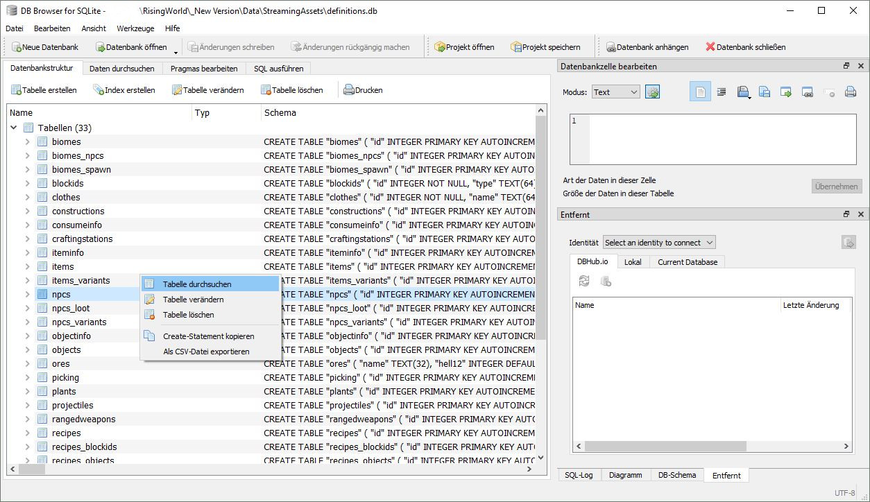The width and height of the screenshot is (870, 502).
Task: Switch to Diagramm bottom tab
Action: 625,475
